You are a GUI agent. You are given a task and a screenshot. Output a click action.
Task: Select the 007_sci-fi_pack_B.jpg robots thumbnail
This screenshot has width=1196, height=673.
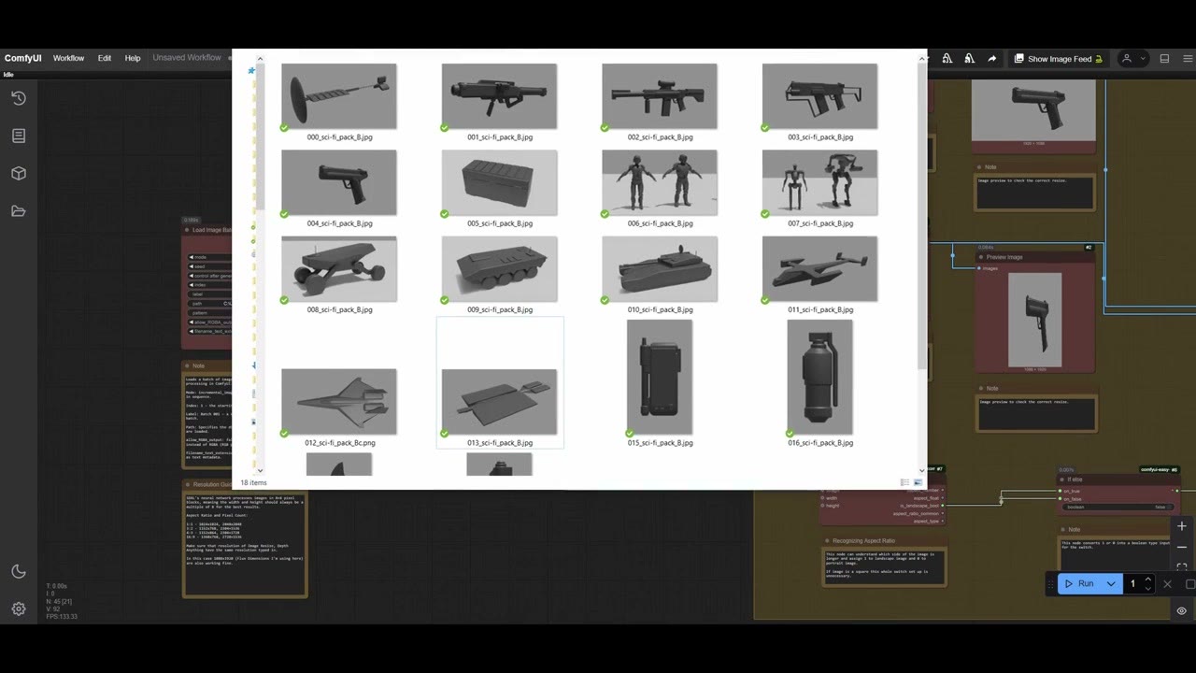[820, 182]
